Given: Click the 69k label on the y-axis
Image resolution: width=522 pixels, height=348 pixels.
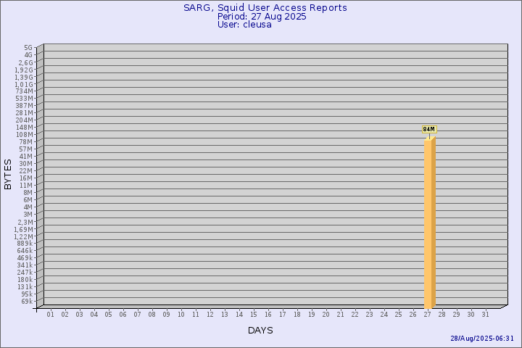Looking at the screenshot, I should pos(26,302).
